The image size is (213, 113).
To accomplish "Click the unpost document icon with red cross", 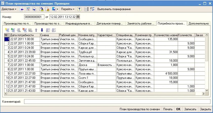I will 47,9.
